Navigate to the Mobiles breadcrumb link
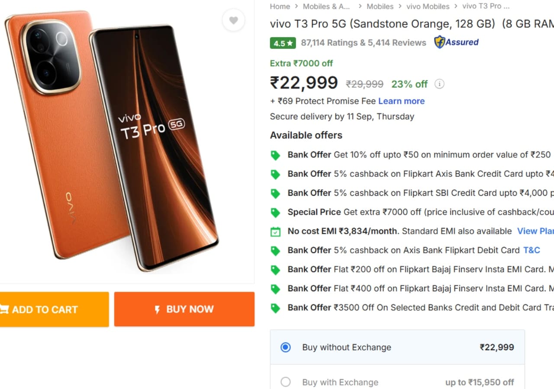554x389 pixels. (x=380, y=6)
